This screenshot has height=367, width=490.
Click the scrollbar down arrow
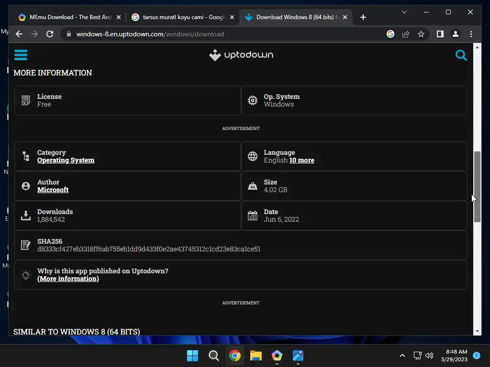(477, 332)
